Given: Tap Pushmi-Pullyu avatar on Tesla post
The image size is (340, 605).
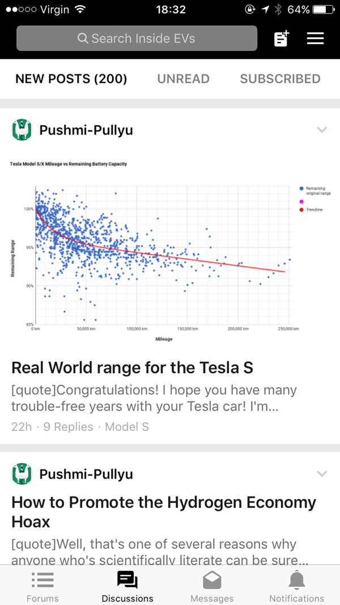Looking at the screenshot, I should 22,130.
